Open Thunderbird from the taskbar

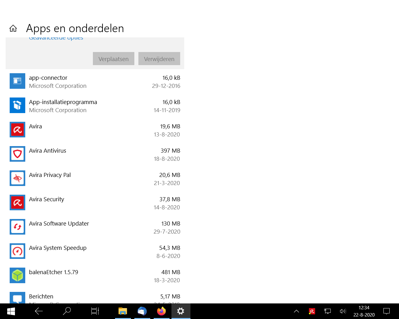(142, 311)
